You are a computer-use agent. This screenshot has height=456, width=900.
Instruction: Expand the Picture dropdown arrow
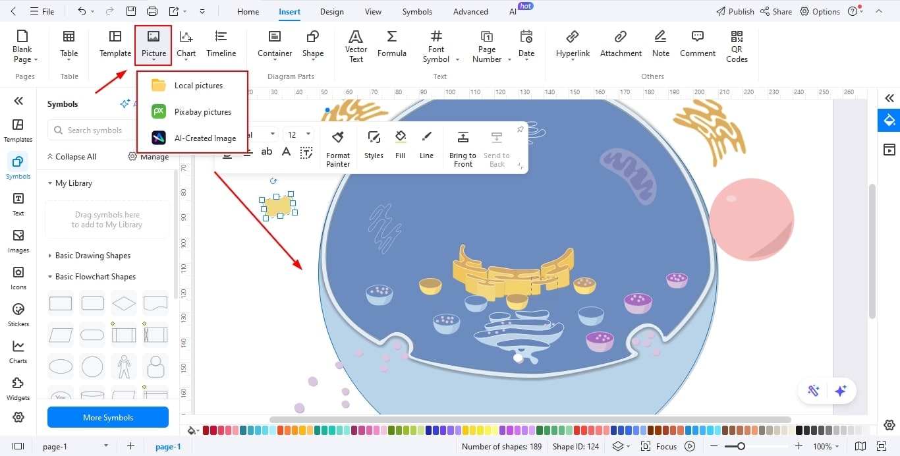pyautogui.click(x=154, y=60)
